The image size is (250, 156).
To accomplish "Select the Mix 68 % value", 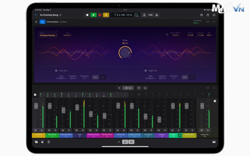I will coord(209,35).
